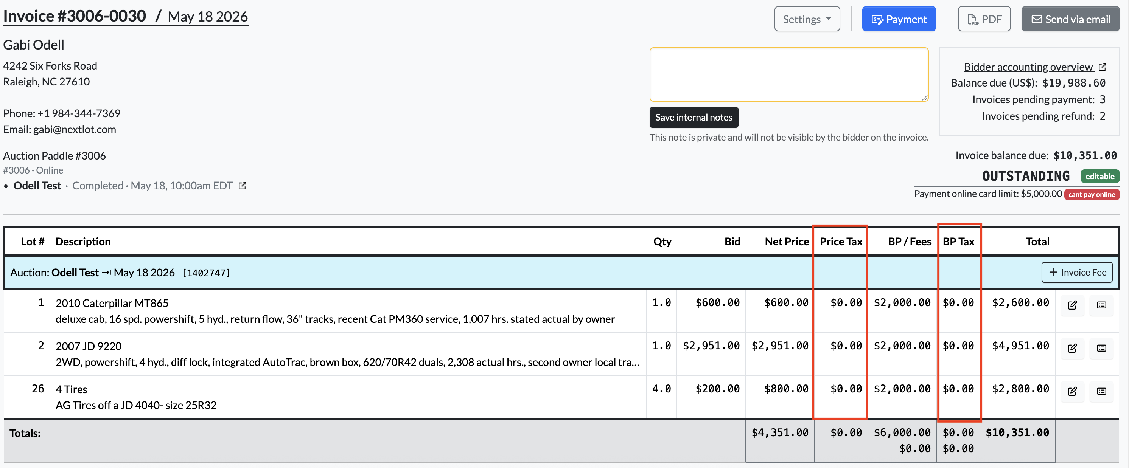Screen dimensions: 1129x468
Task: Click the $4,951.00 total for lot 2
Action: pyautogui.click(x=1020, y=346)
